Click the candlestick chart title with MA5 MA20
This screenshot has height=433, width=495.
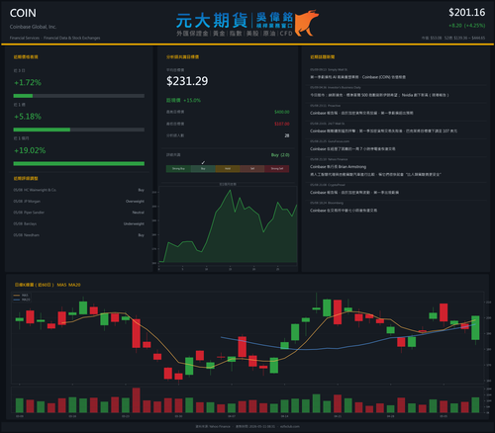[x=48, y=285]
